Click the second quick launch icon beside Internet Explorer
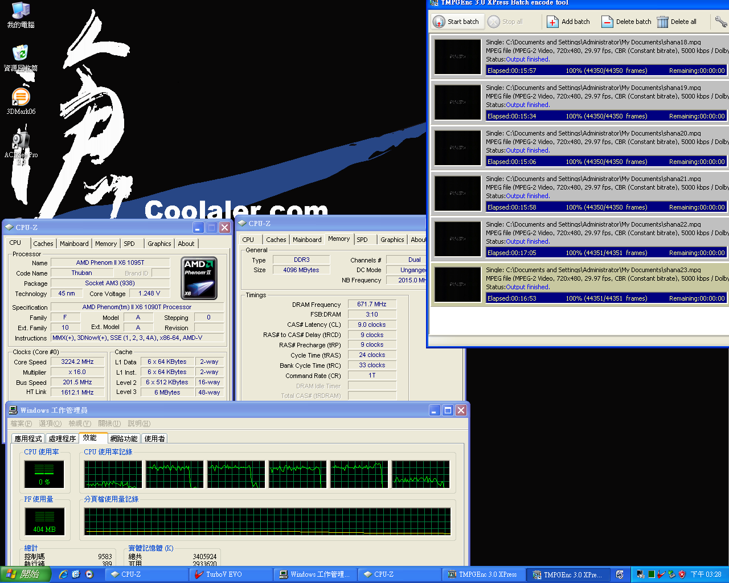 (76, 574)
